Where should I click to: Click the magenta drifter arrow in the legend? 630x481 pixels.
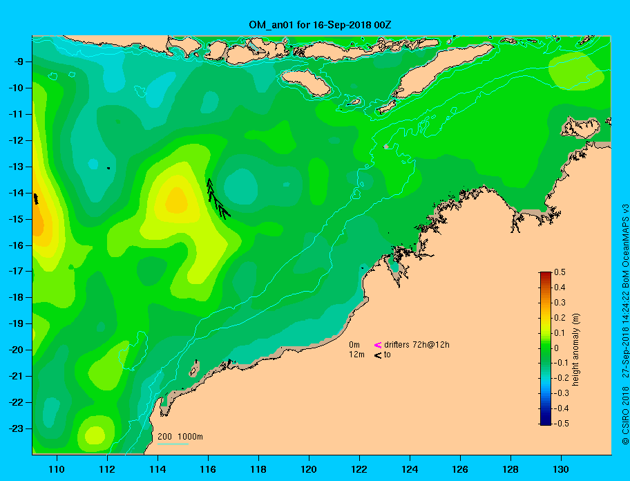point(378,345)
